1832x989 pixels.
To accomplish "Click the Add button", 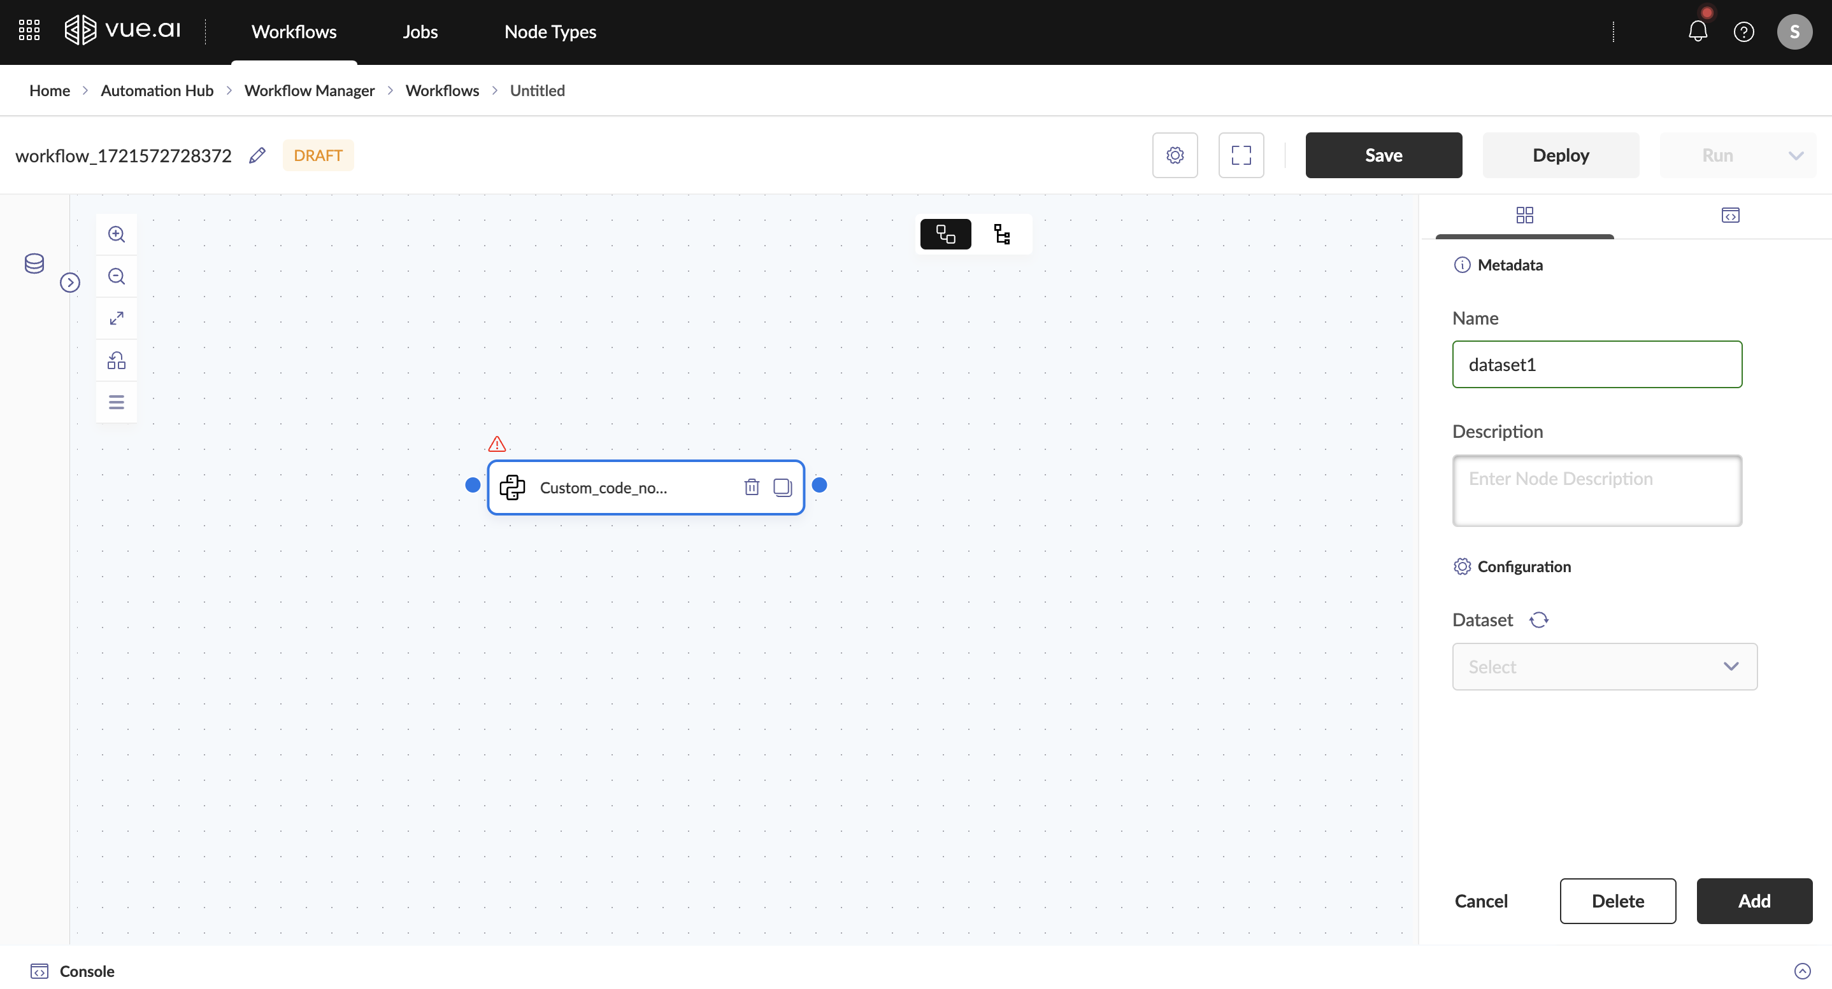I will pyautogui.click(x=1754, y=901).
